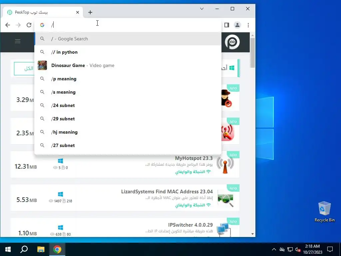Choose the '/24 subnet' suggestion

pyautogui.click(x=128, y=105)
